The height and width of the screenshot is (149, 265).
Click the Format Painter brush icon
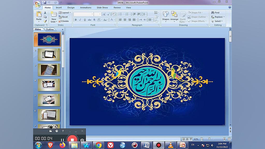tap(45, 21)
